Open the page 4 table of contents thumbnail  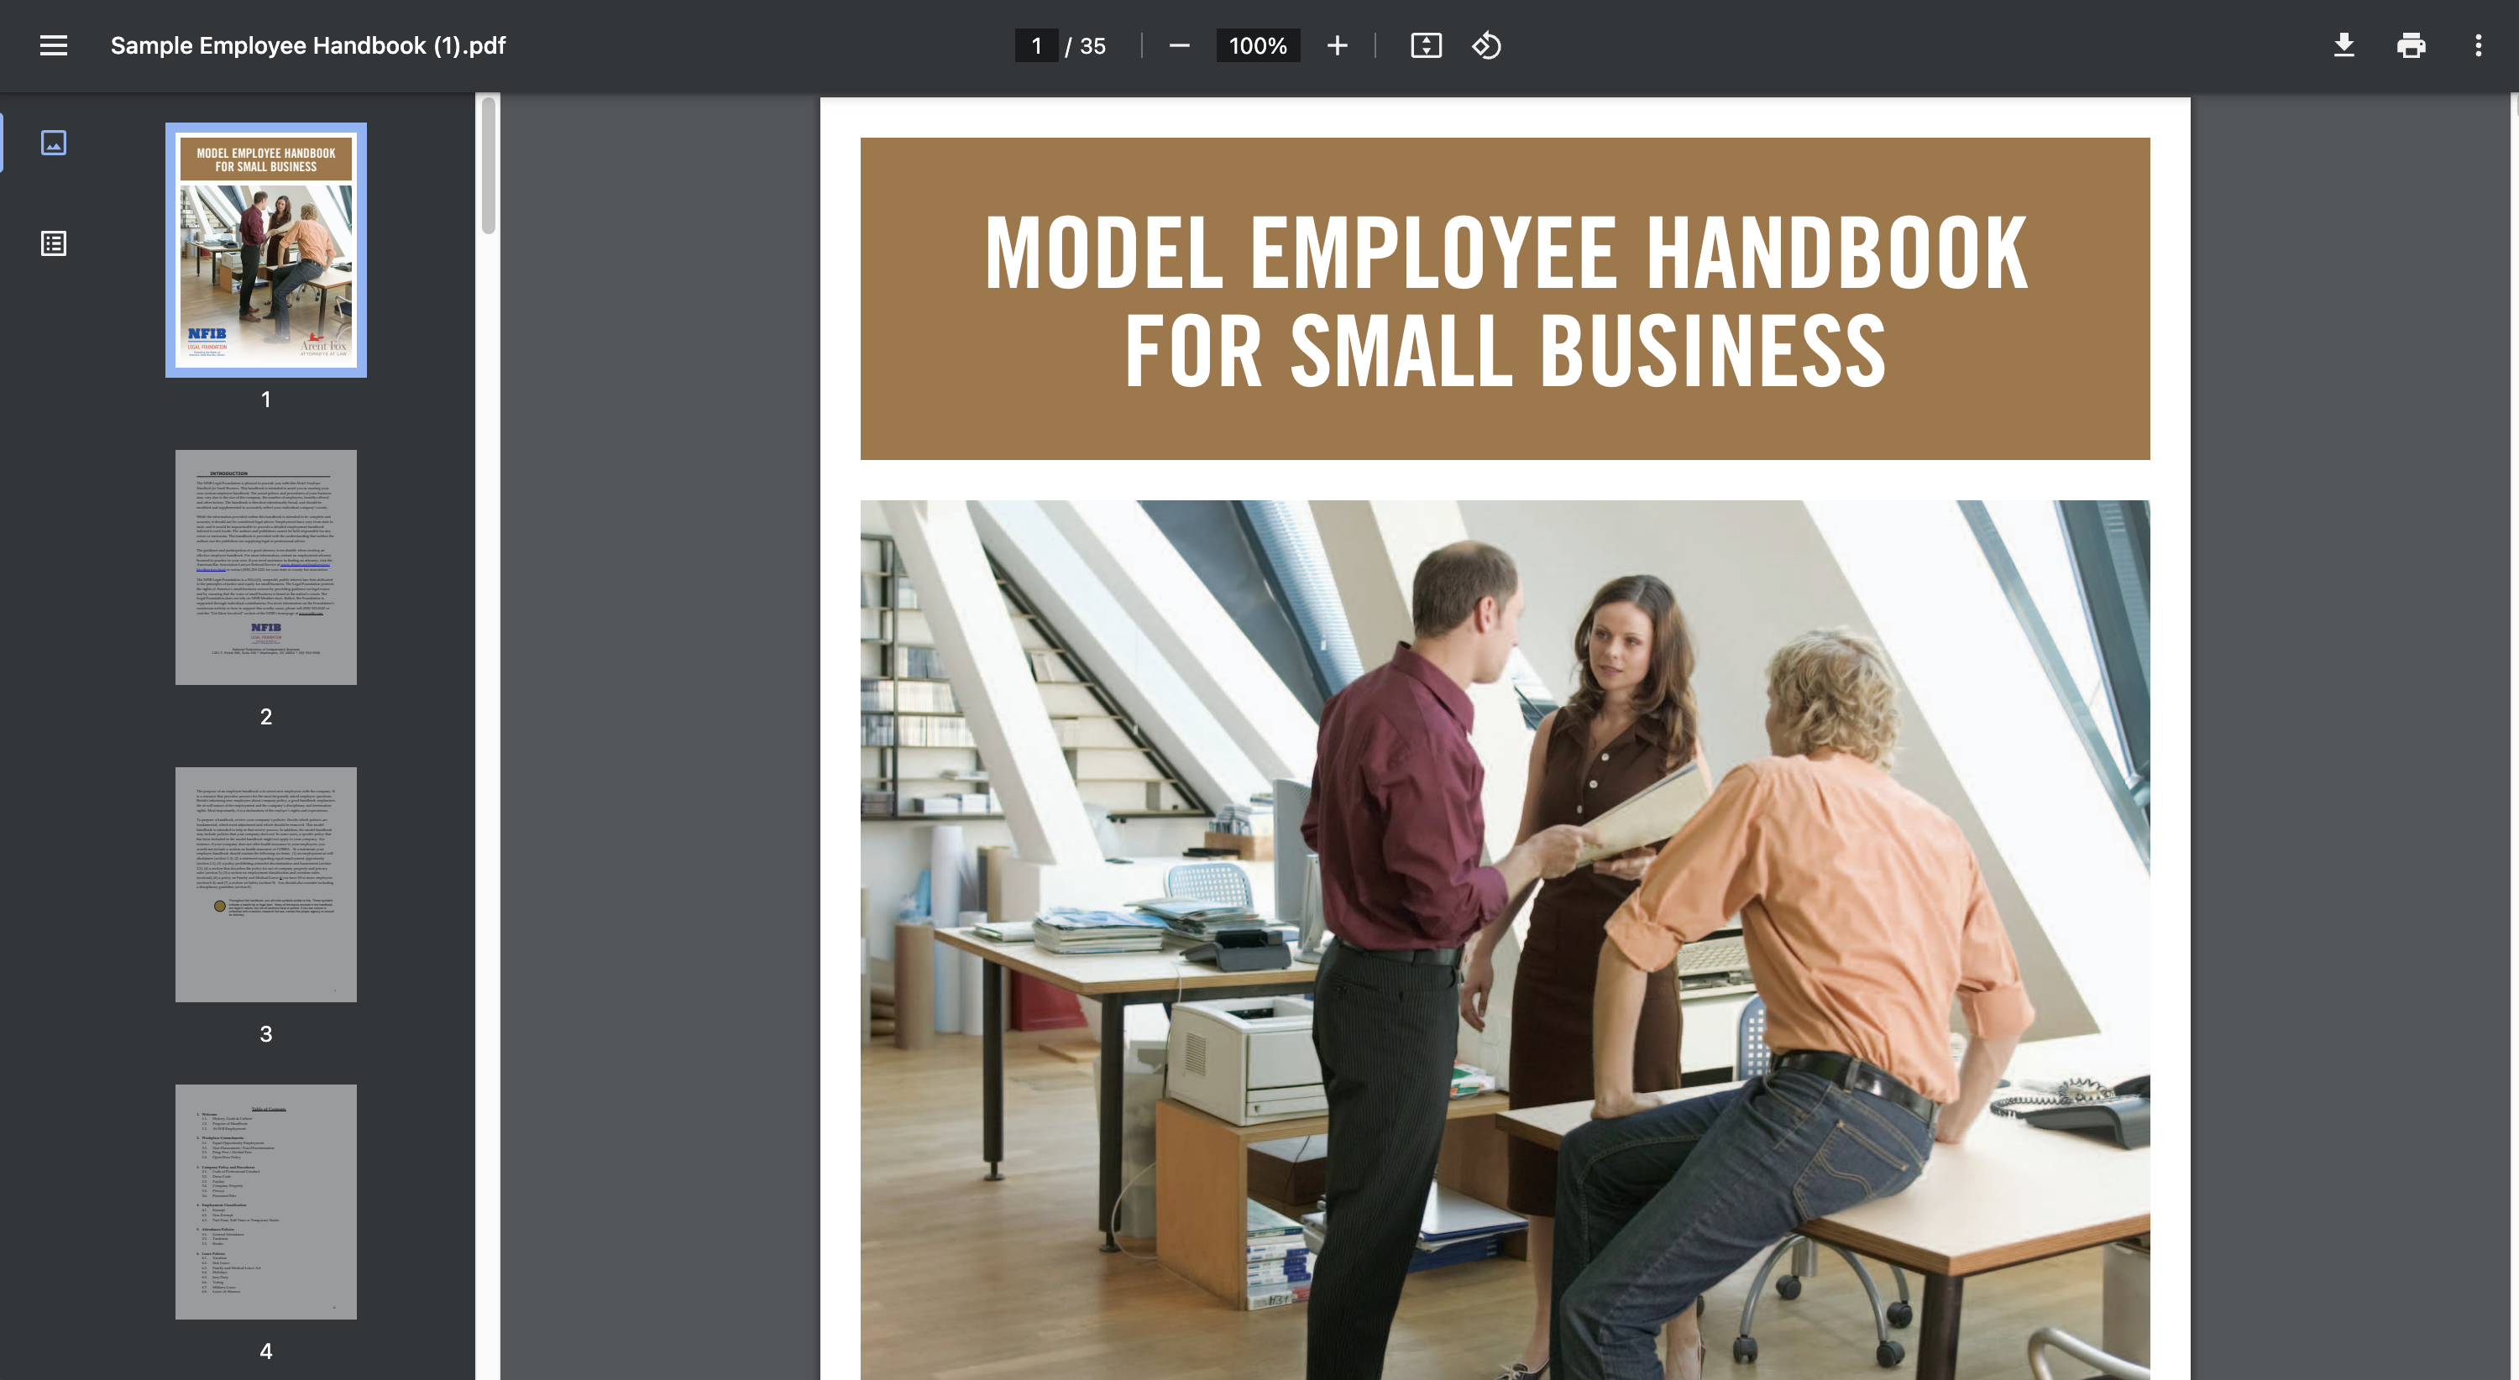pyautogui.click(x=266, y=1201)
